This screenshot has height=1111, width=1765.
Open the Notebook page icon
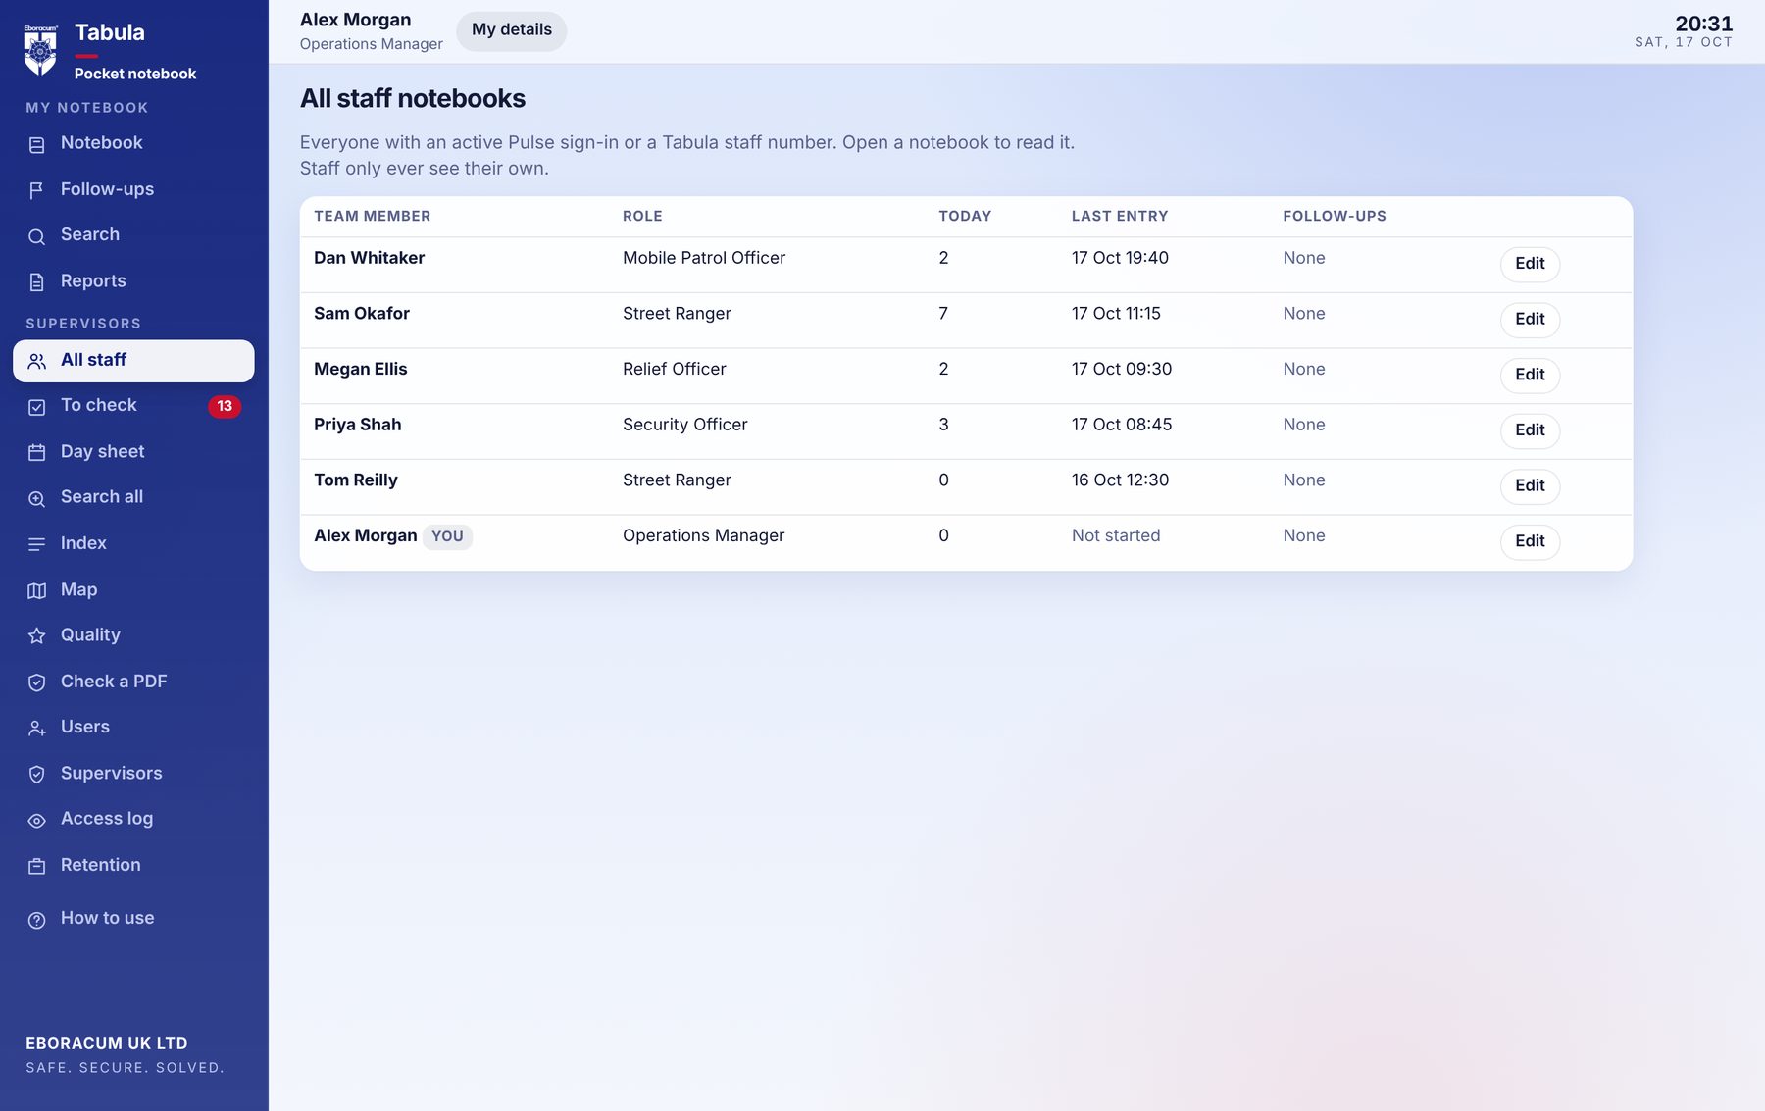pos(36,144)
